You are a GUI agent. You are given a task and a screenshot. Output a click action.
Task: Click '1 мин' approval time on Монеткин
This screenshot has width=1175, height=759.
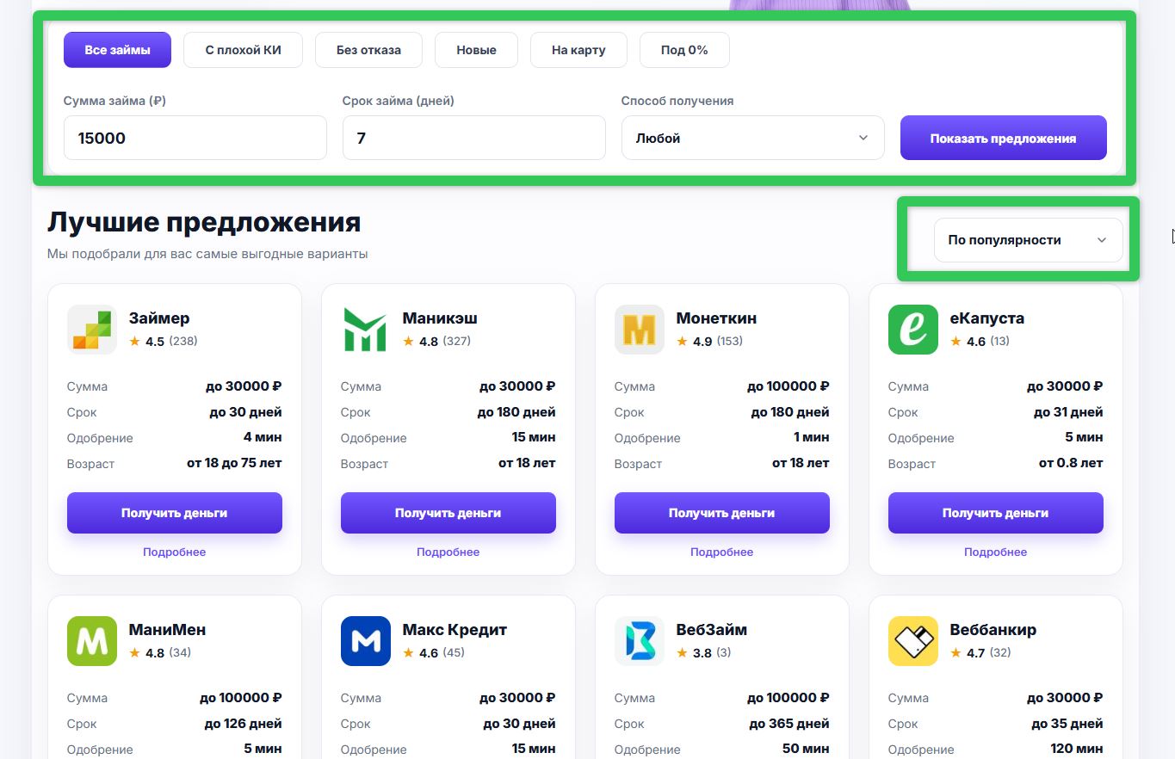pos(812,437)
